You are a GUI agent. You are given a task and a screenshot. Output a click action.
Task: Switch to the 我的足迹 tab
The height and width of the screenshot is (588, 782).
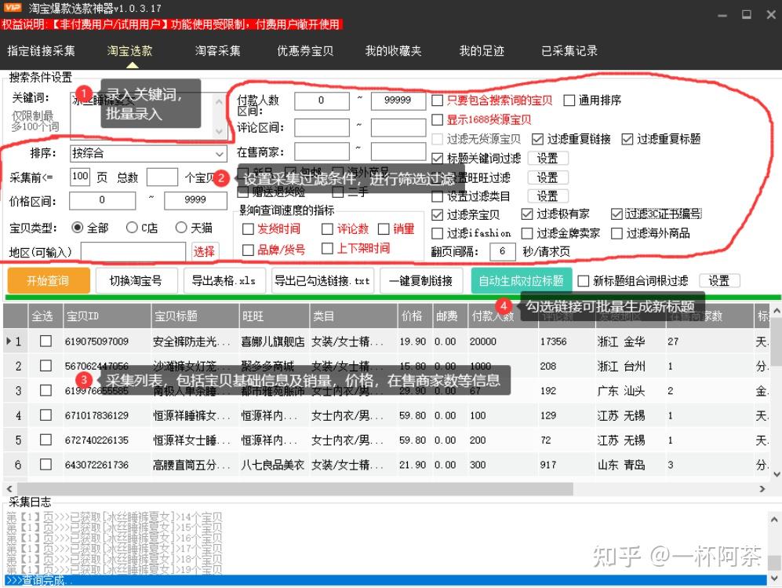(x=482, y=50)
